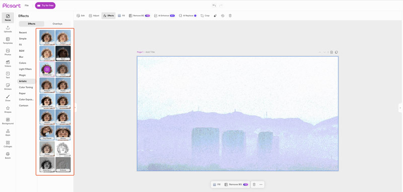Click the Edit toolbar button
Image resolution: width=403 pixels, height=192 pixels.
[81, 16]
